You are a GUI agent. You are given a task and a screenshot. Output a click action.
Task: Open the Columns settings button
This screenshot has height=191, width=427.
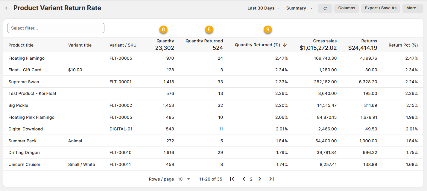[x=347, y=8]
